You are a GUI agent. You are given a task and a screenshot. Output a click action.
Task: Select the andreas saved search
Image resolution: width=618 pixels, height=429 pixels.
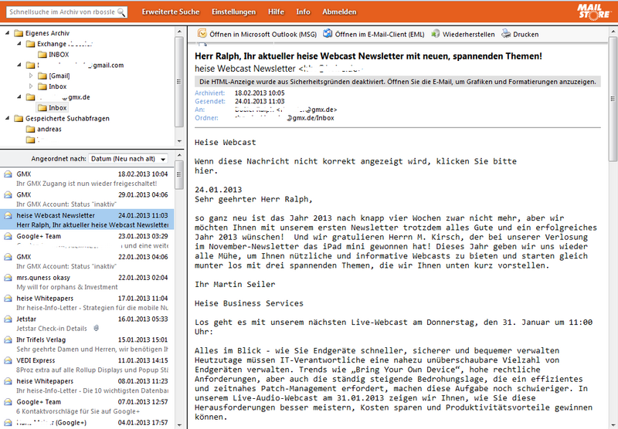pos(49,130)
